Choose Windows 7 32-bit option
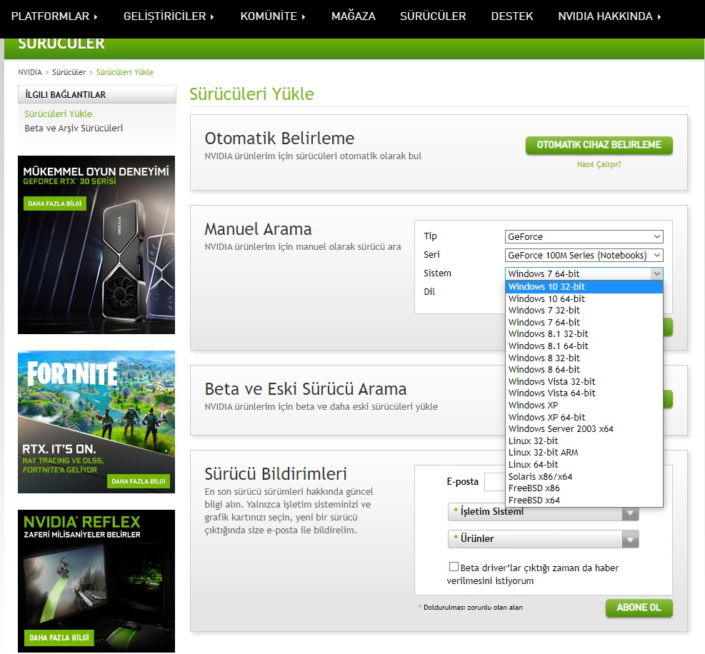Viewport: 705px width, 654px height. pos(584,311)
